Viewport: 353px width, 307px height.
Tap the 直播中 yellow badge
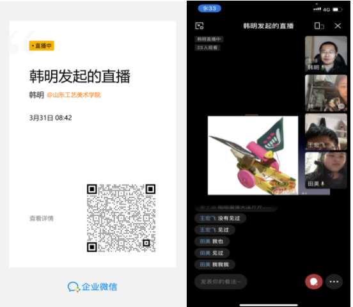point(42,45)
